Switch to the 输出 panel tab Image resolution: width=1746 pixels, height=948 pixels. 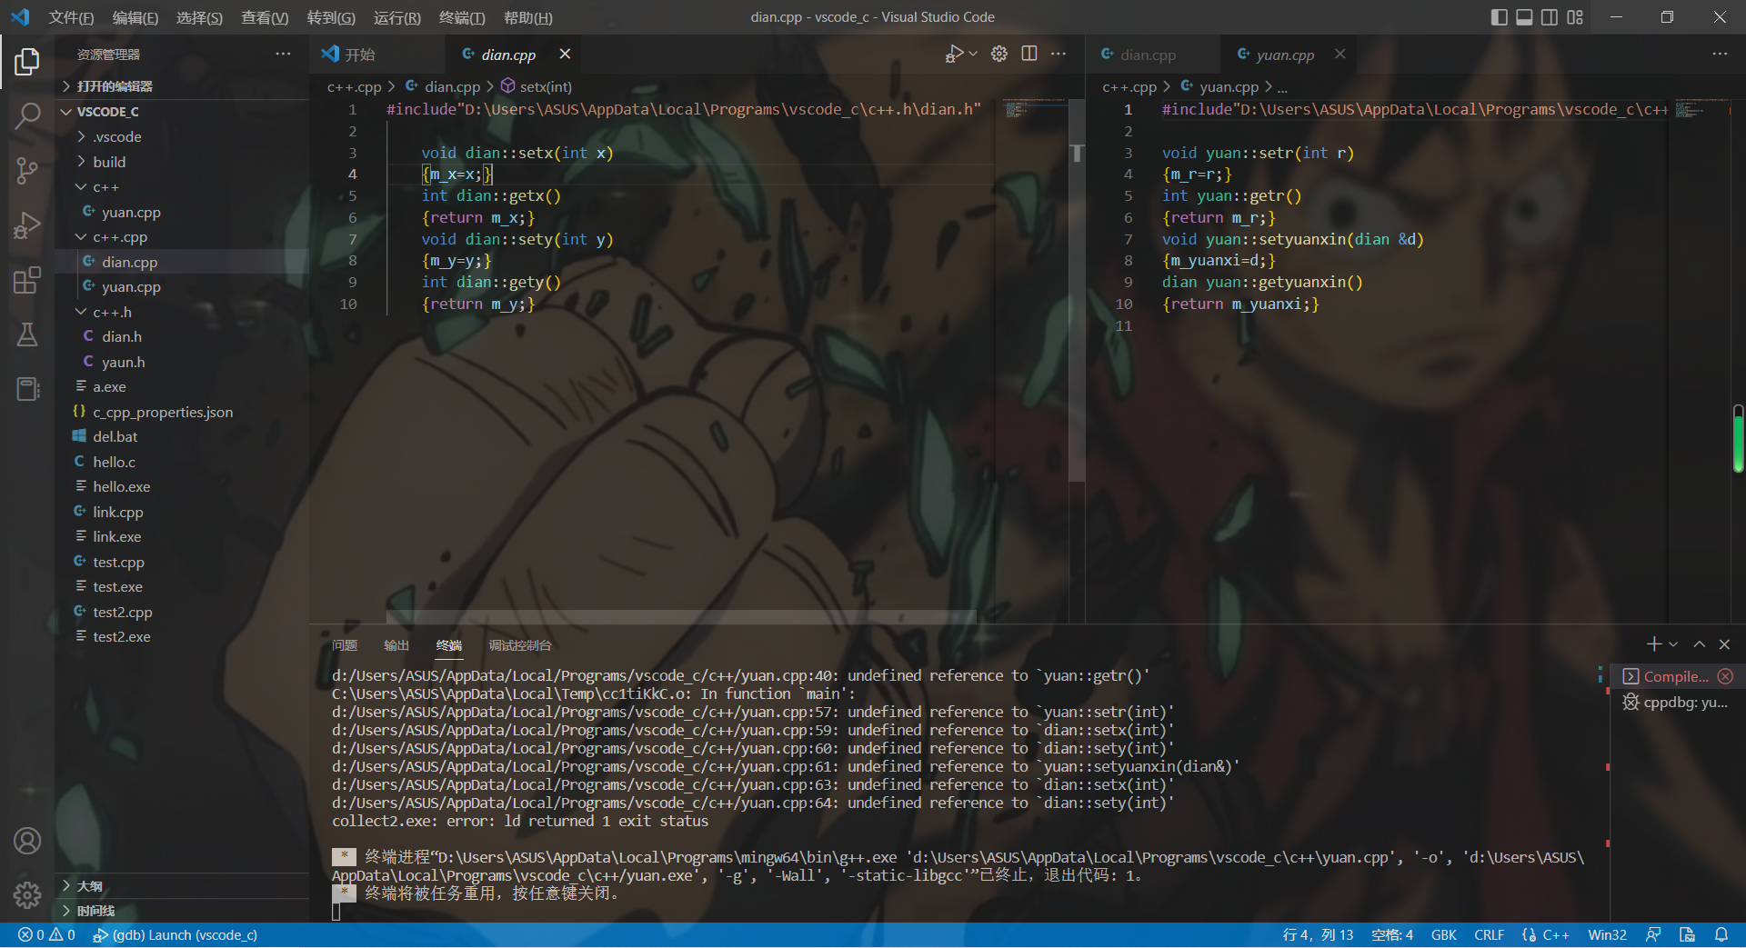pyautogui.click(x=396, y=645)
